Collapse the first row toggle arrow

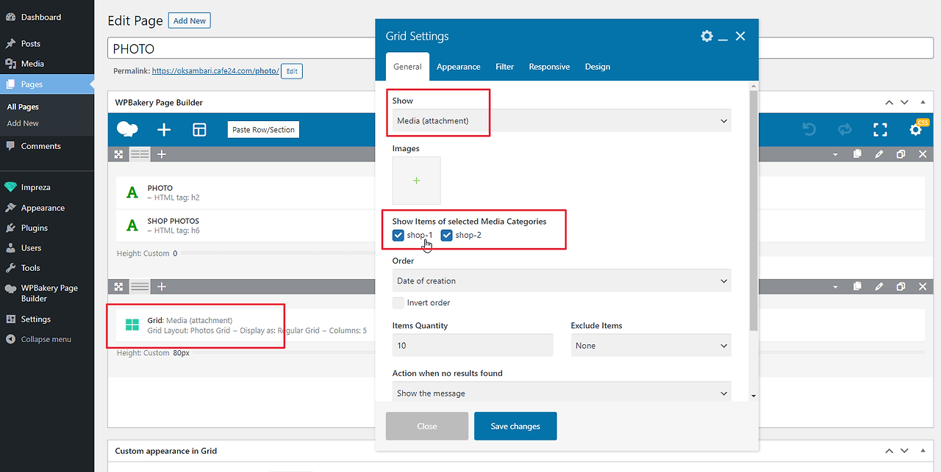point(835,155)
